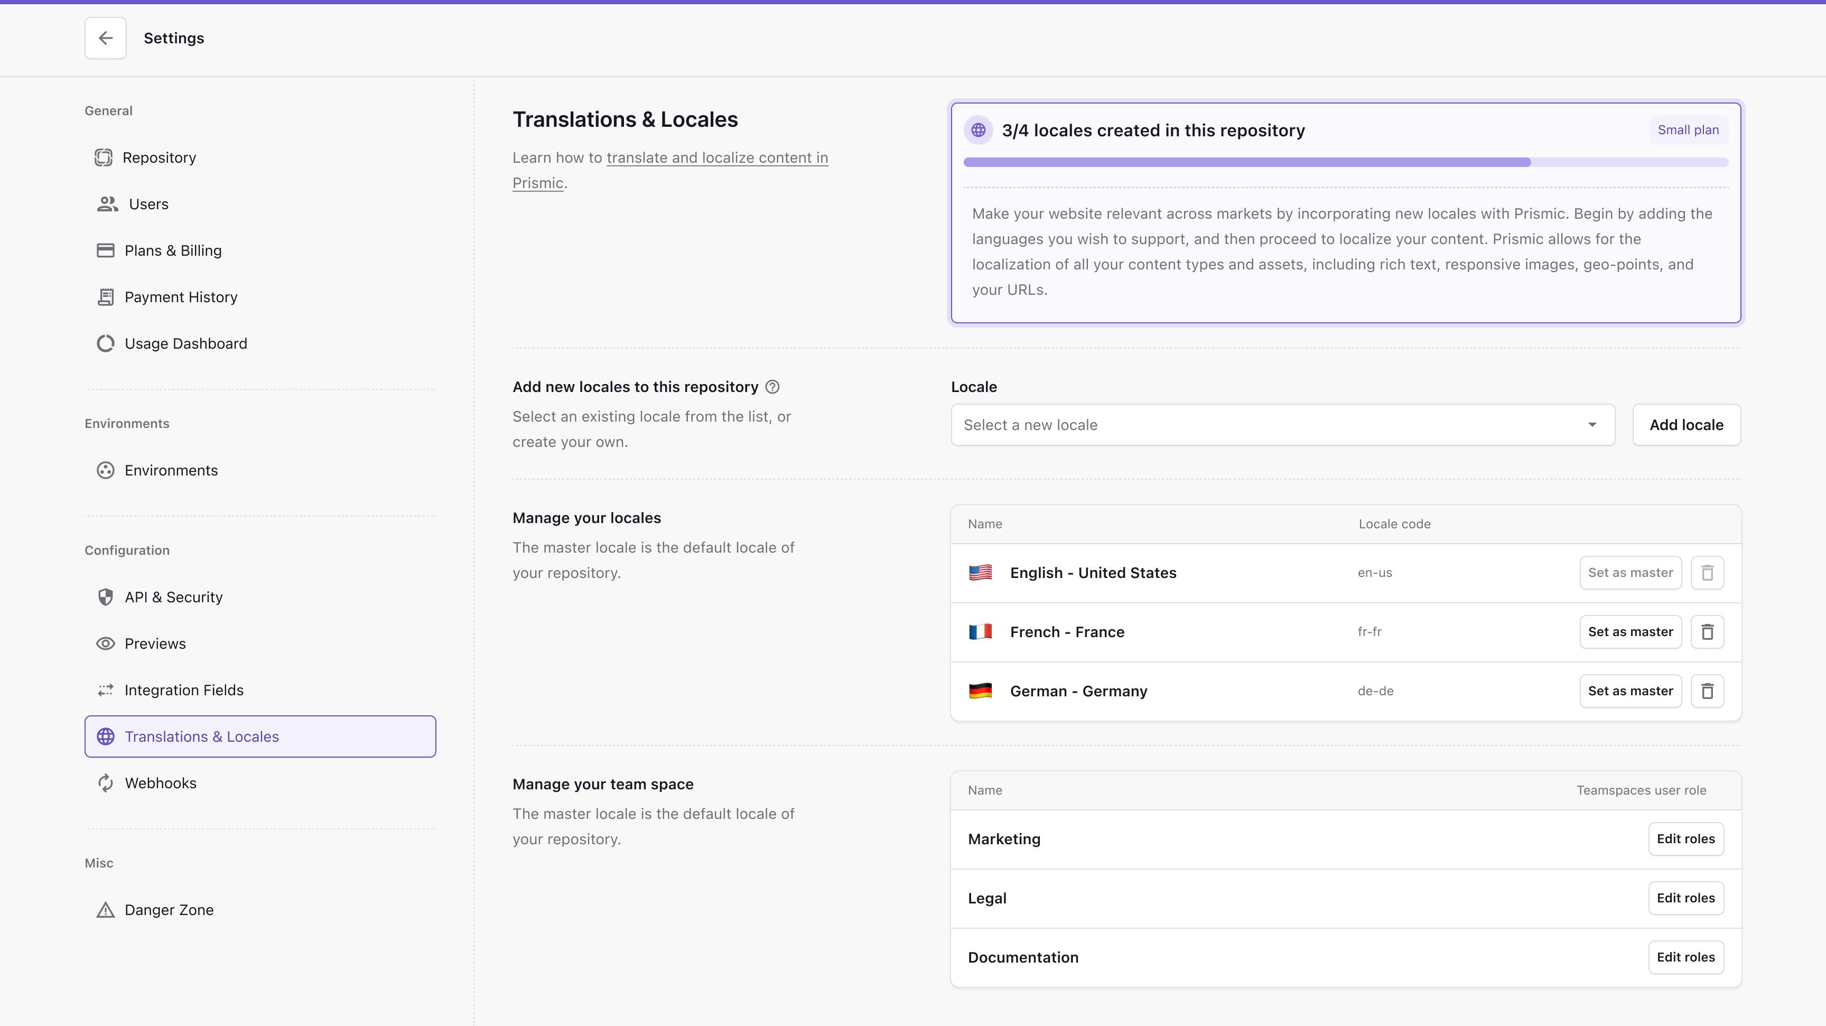Click the Webhooks sync icon in sidebar

(106, 783)
